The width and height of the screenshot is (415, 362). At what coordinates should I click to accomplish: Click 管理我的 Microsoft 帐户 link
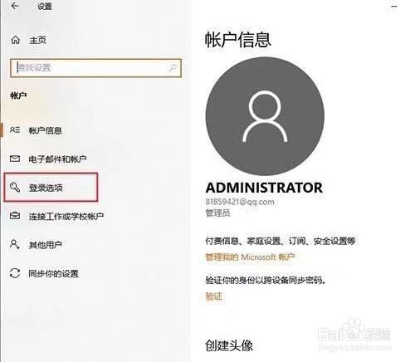tap(250, 257)
